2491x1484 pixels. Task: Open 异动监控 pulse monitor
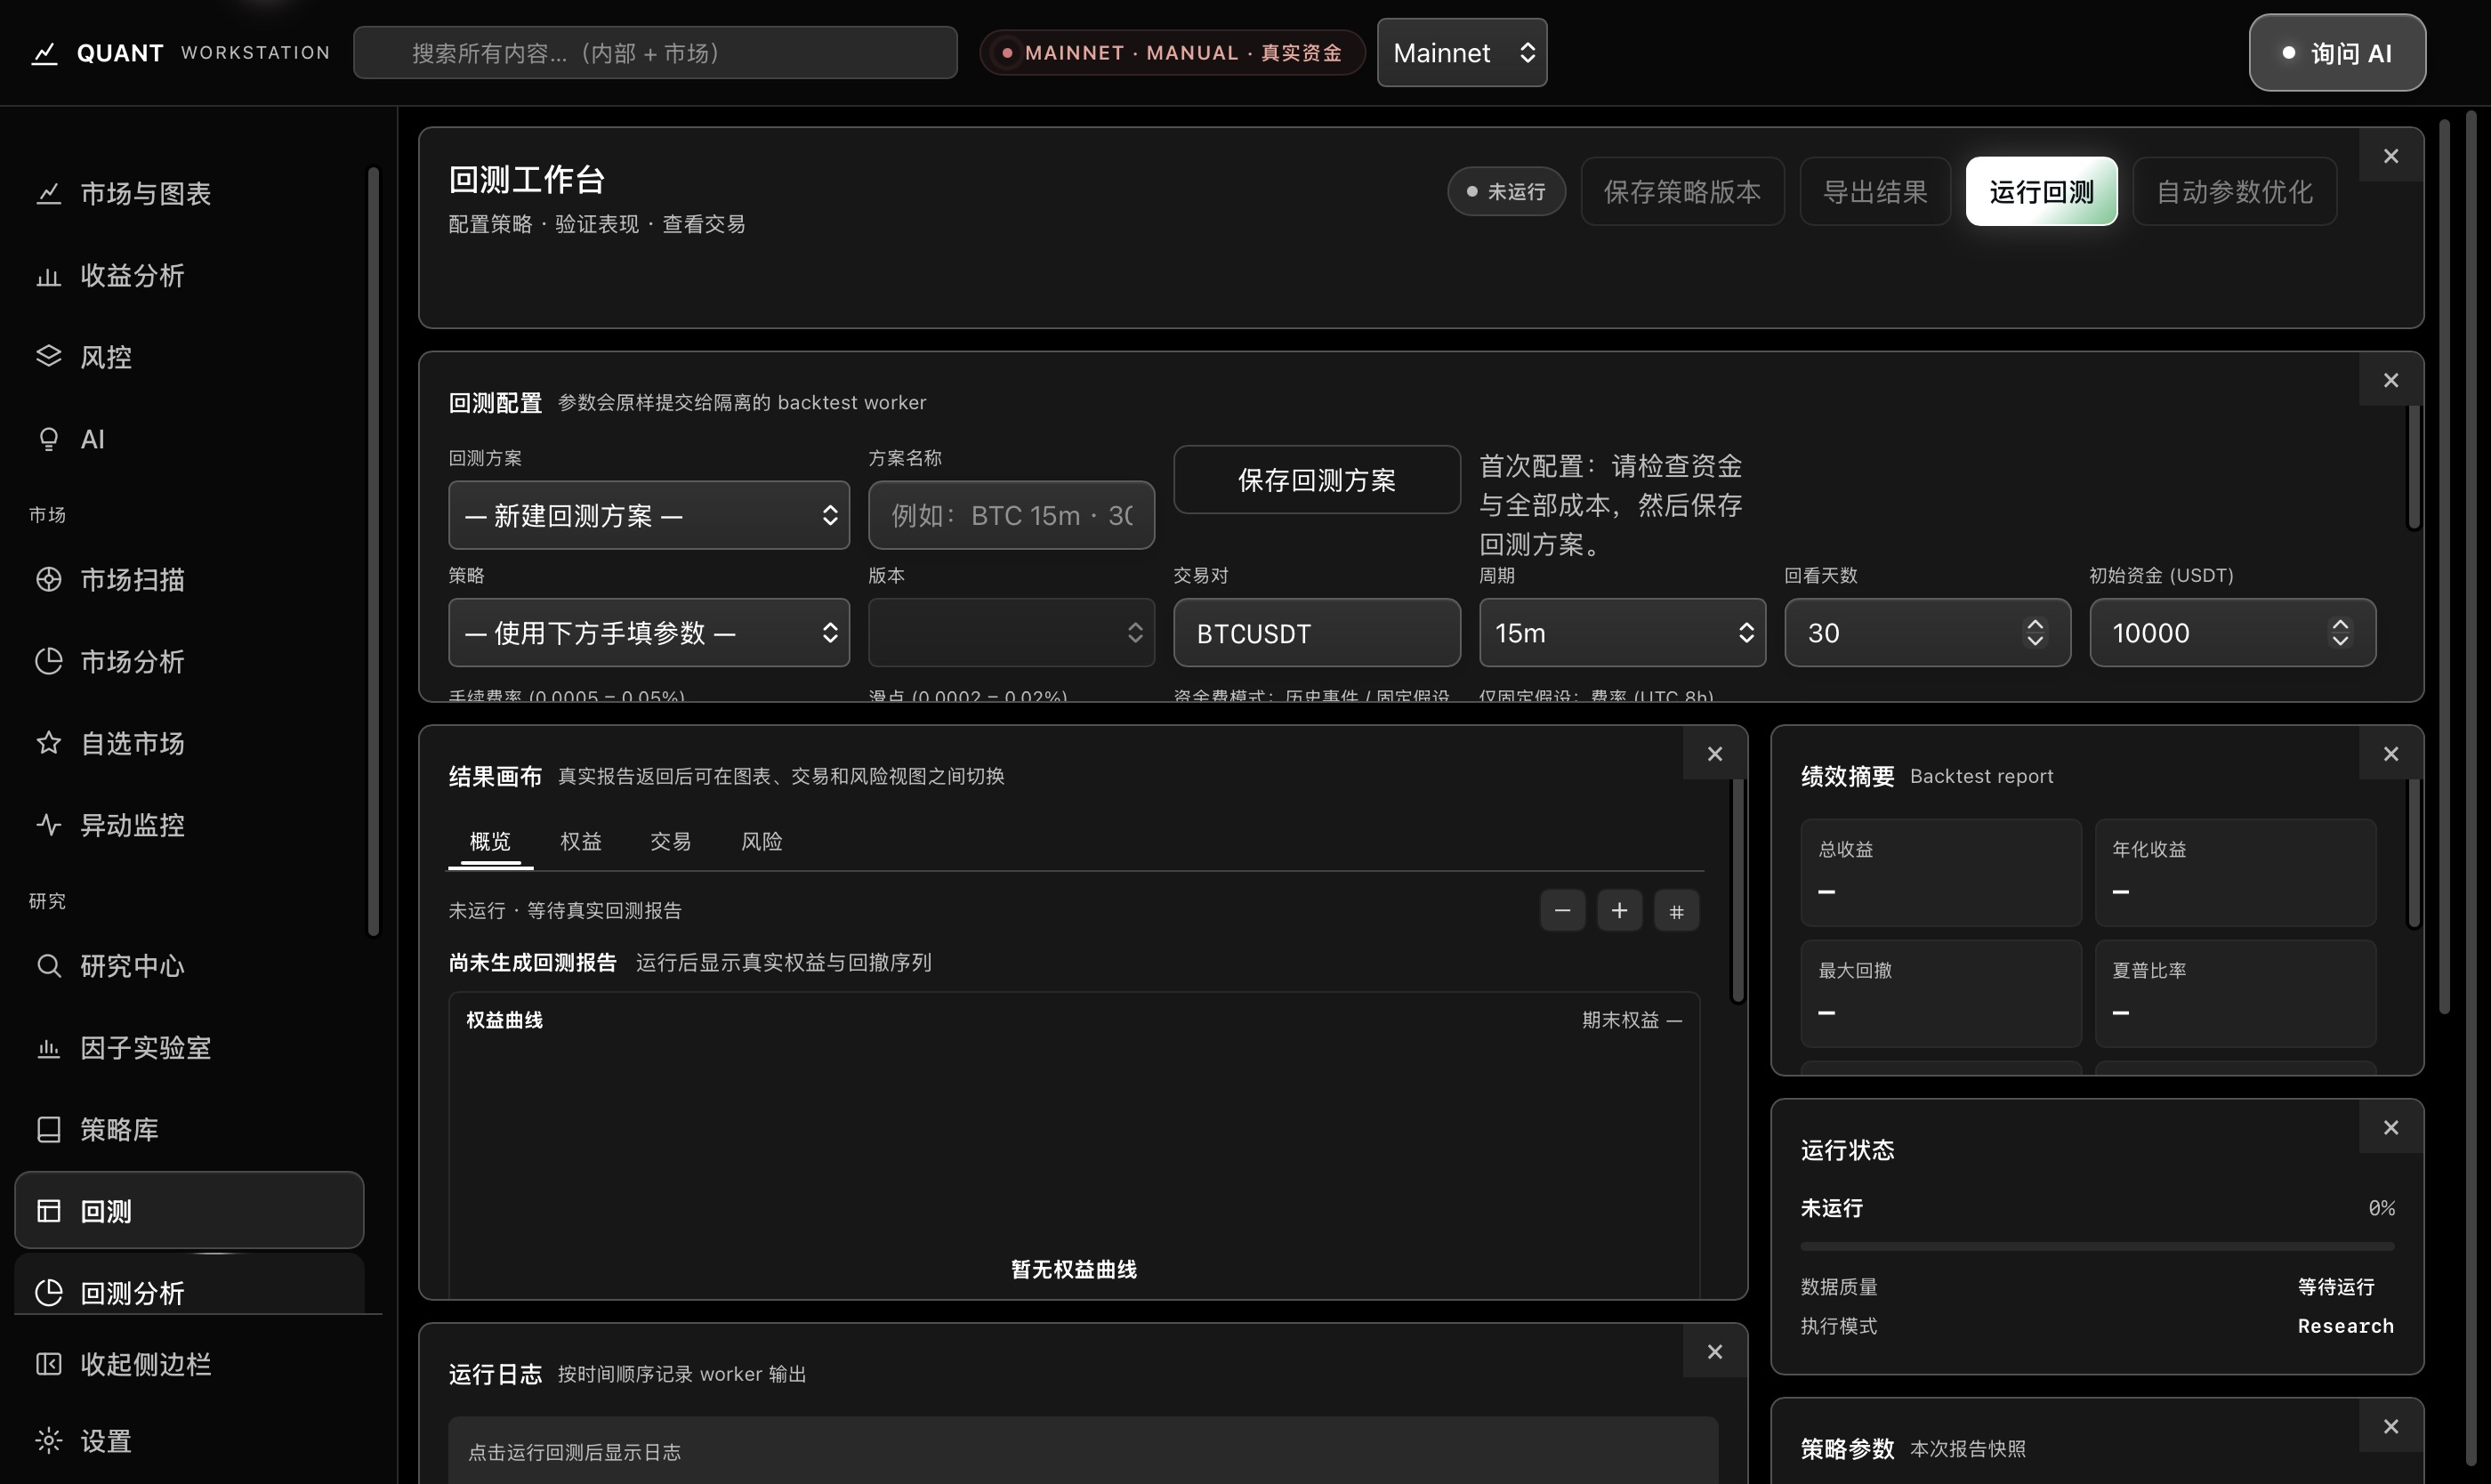coord(189,825)
